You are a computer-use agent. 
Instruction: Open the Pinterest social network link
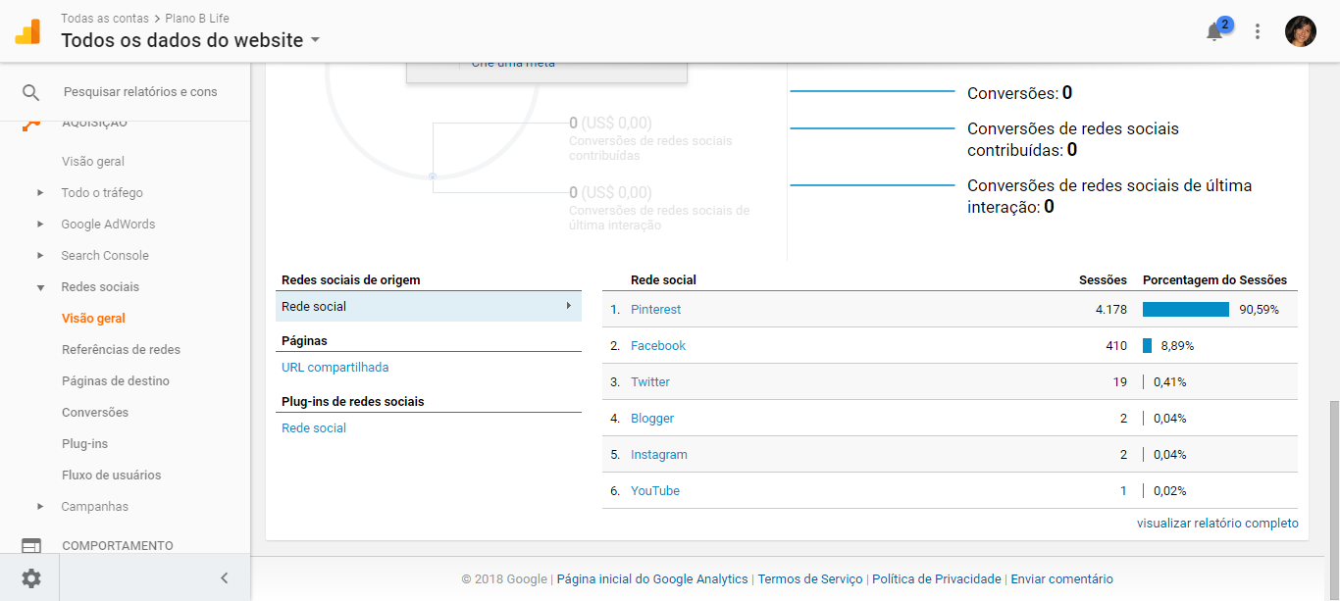pos(655,310)
